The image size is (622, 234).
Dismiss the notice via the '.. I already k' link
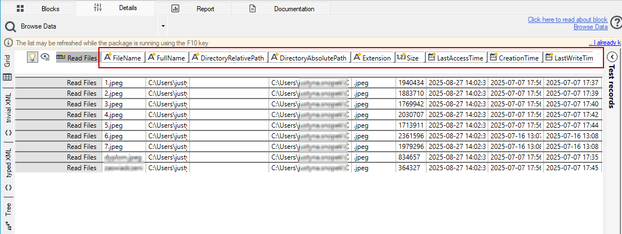click(x=605, y=43)
